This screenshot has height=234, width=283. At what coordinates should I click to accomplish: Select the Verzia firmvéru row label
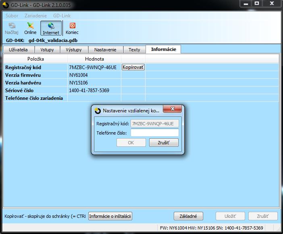(x=23, y=75)
